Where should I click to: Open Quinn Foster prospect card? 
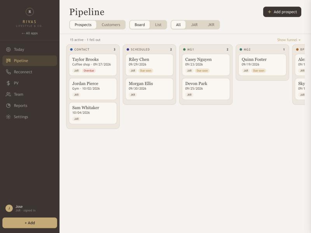tap(262, 65)
